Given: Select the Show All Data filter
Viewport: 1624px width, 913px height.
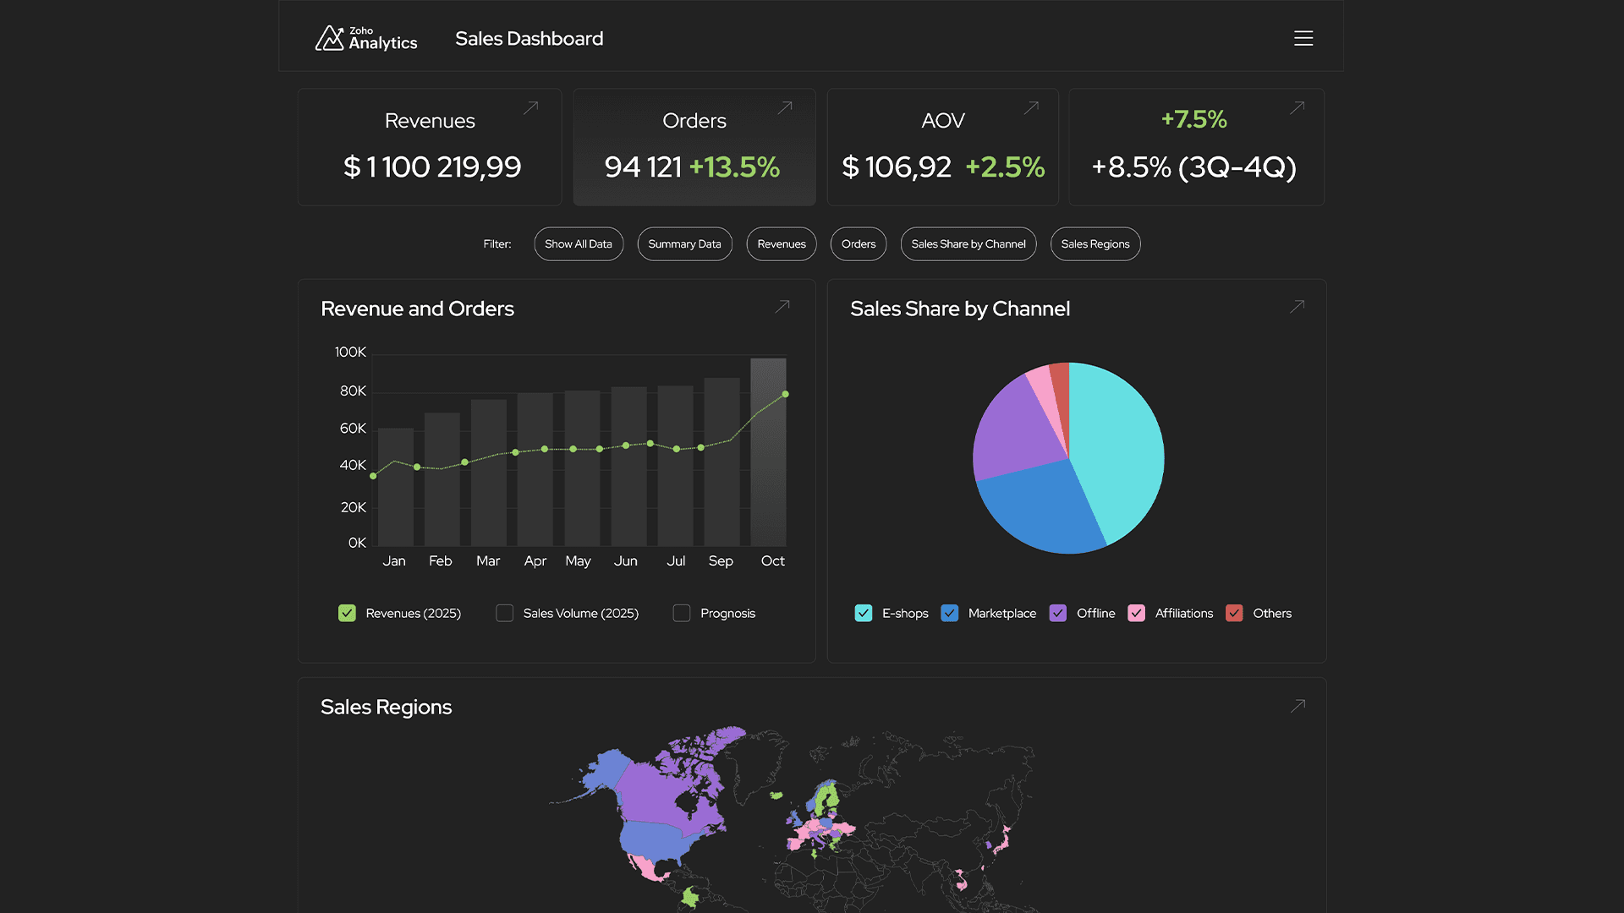Looking at the screenshot, I should [x=579, y=244].
